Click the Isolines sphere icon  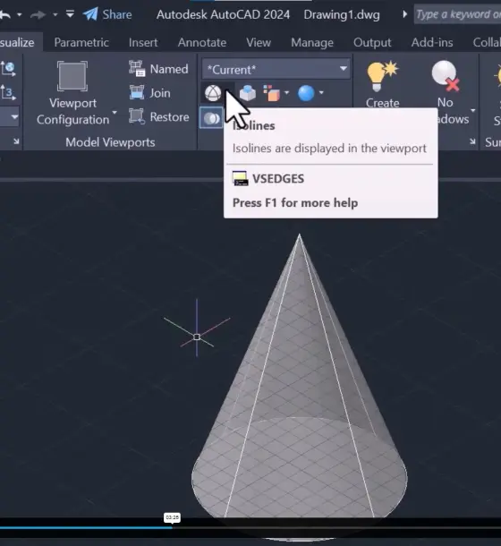[213, 93]
